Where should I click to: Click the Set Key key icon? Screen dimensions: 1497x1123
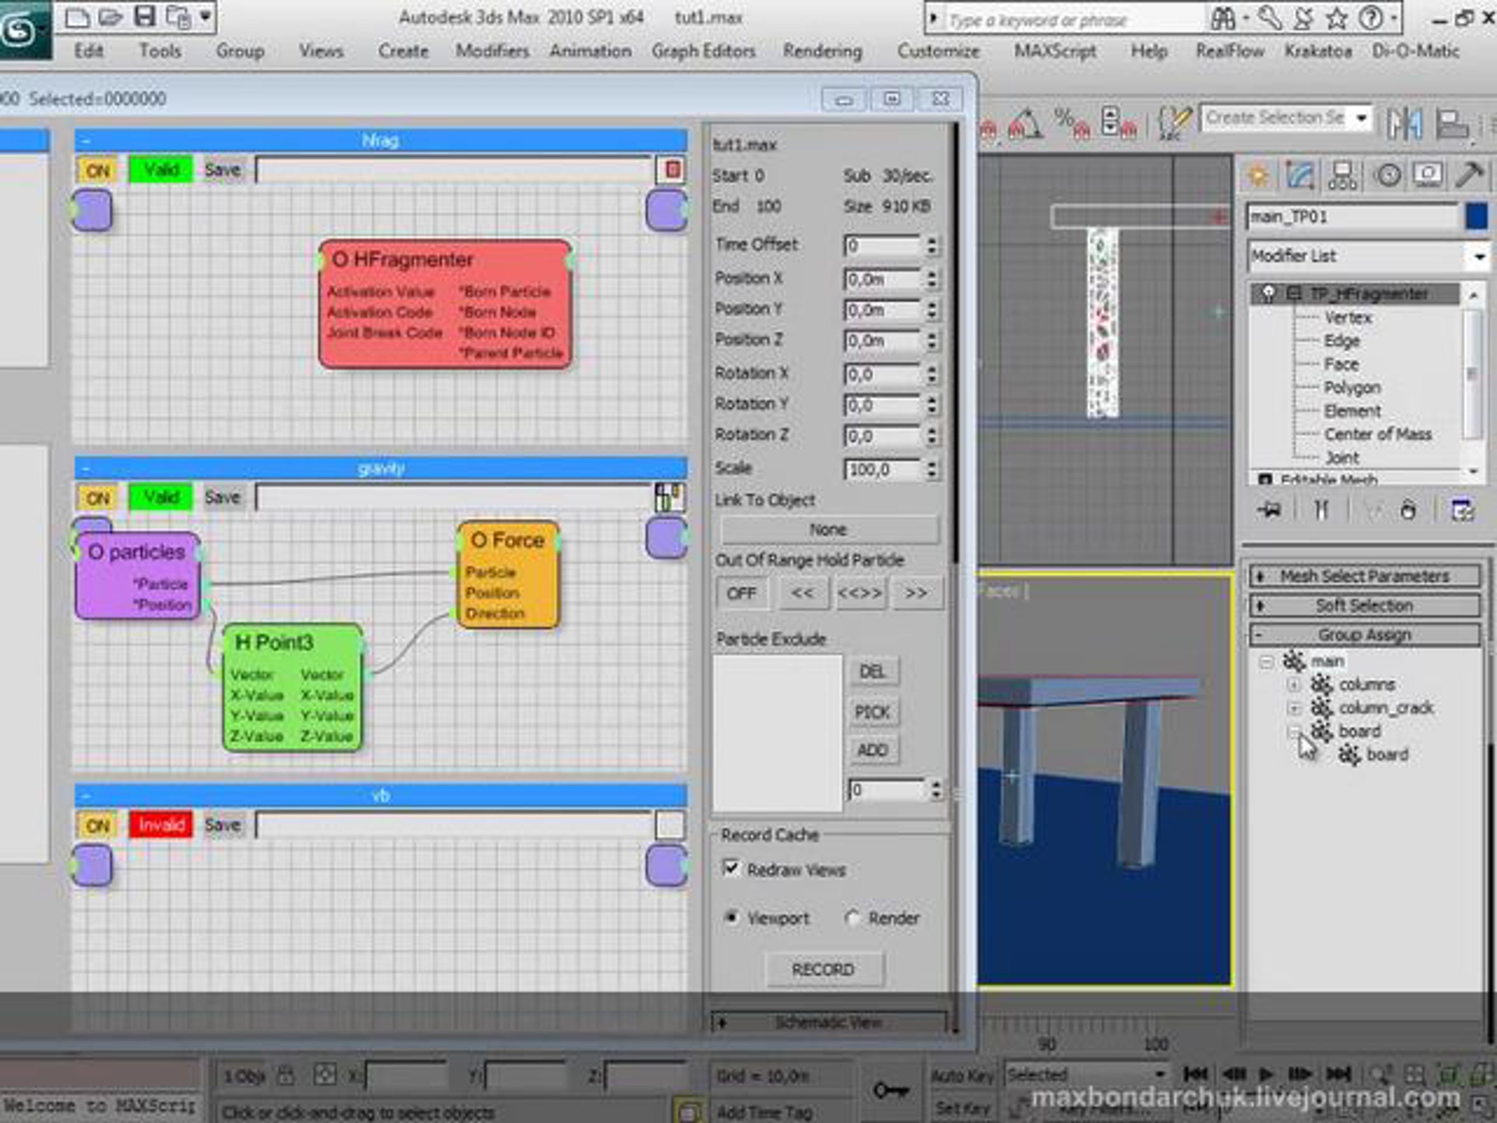click(x=891, y=1090)
